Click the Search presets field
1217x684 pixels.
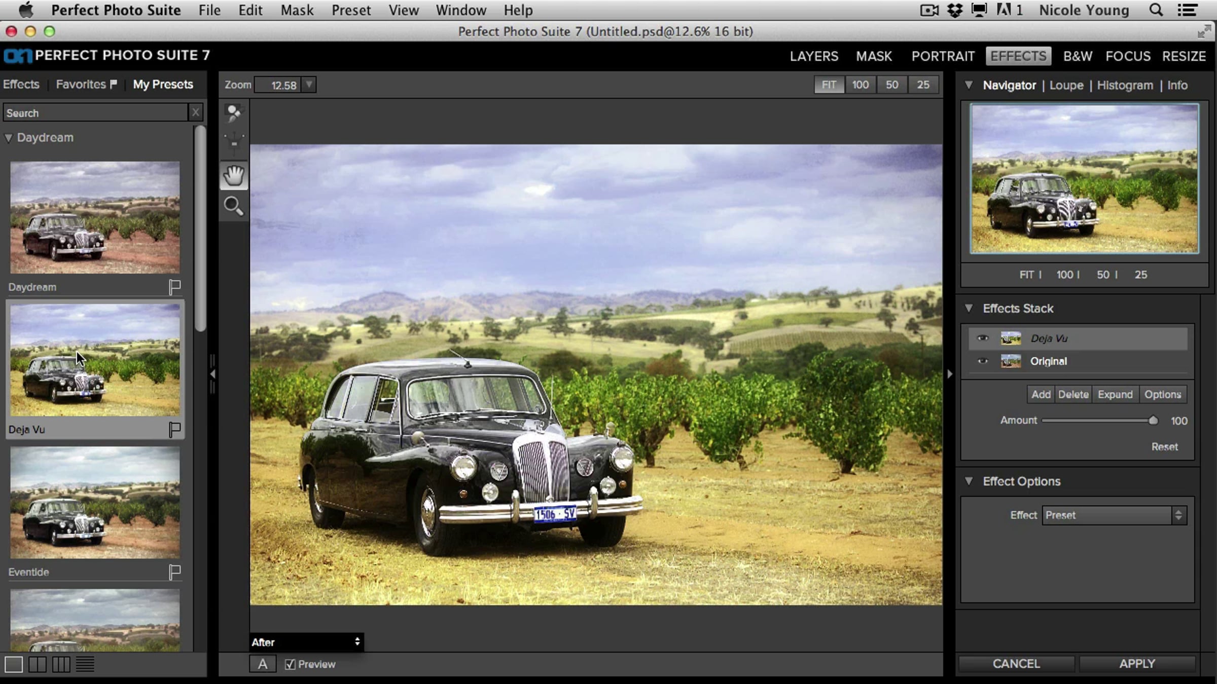[95, 112]
